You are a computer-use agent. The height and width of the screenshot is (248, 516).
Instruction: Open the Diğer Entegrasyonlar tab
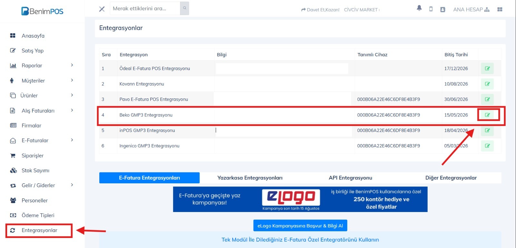coord(451,178)
